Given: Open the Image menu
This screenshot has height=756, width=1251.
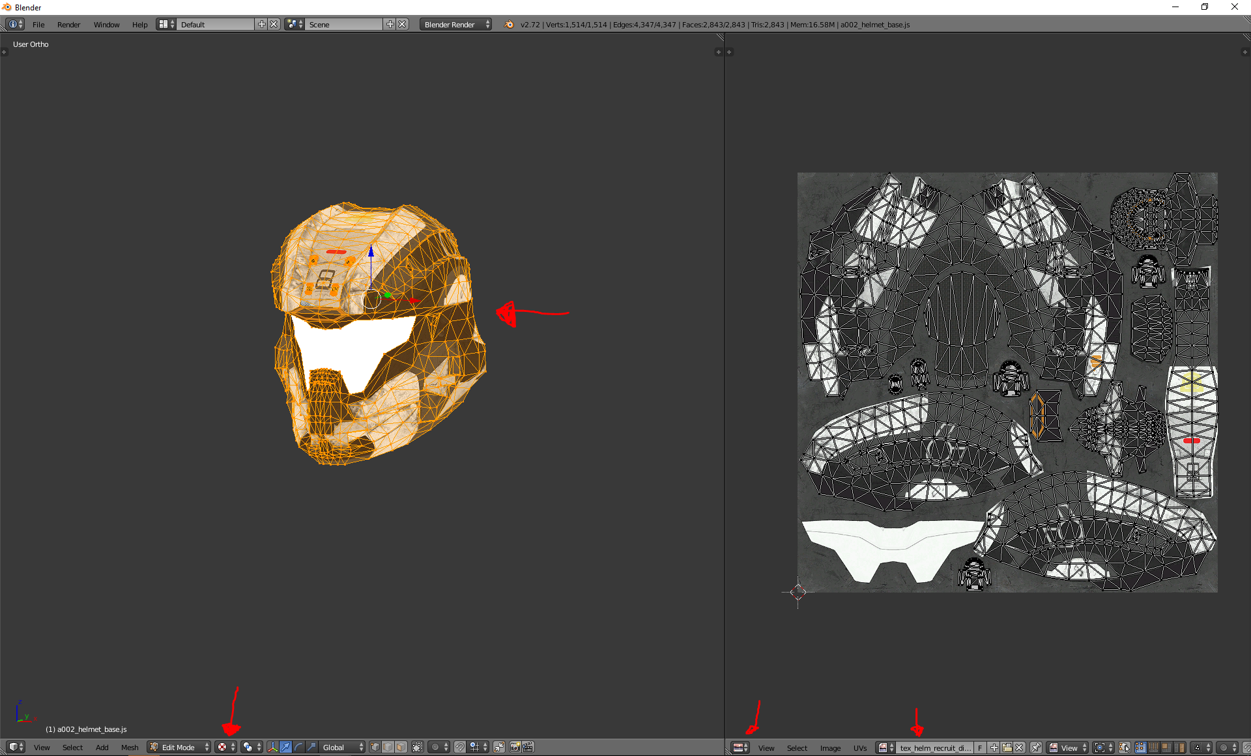Looking at the screenshot, I should click(x=830, y=748).
